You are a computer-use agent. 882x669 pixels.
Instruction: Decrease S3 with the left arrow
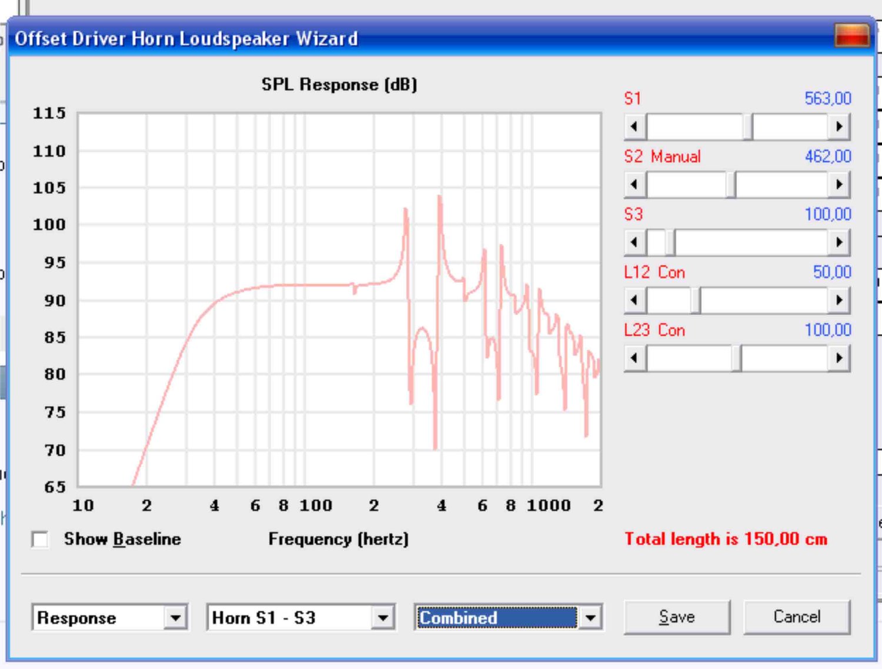634,242
